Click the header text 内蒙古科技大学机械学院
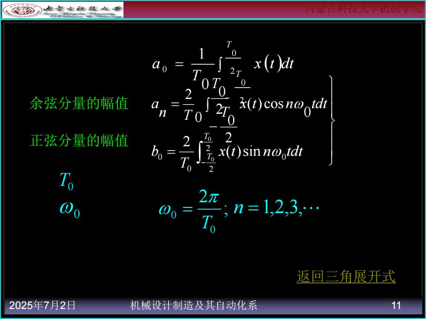The height and width of the screenshot is (319, 426). (363, 9)
